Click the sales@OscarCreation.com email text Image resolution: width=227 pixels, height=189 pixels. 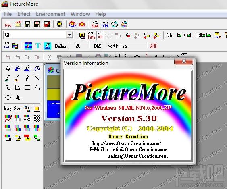point(138,156)
